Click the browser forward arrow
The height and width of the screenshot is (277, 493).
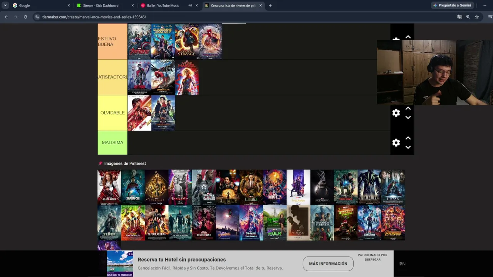tap(16, 17)
